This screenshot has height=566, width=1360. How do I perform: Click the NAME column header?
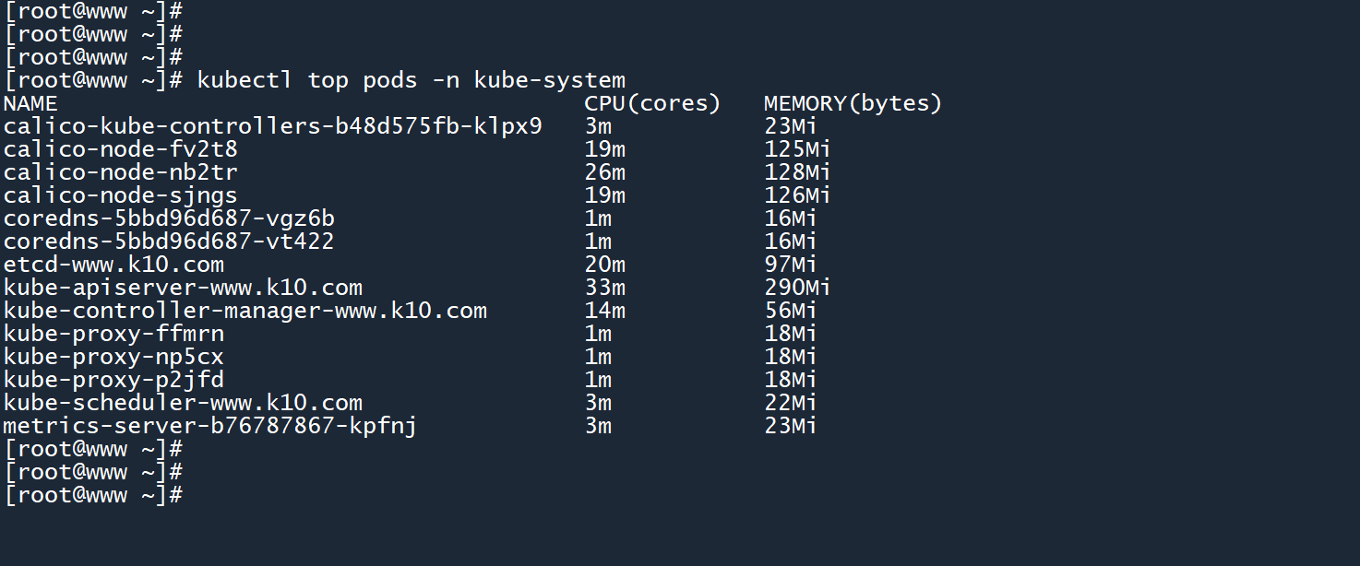[30, 103]
